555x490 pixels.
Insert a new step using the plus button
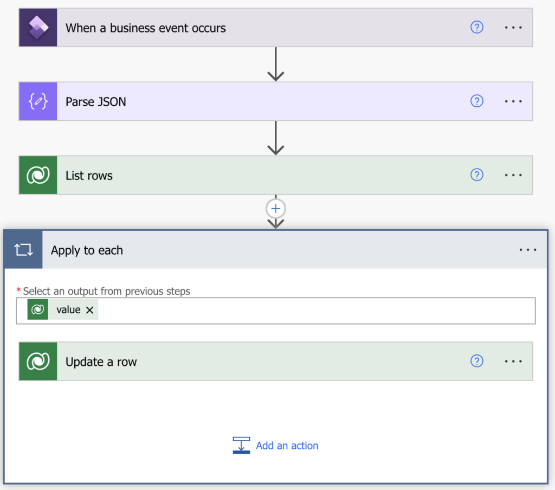point(276,209)
